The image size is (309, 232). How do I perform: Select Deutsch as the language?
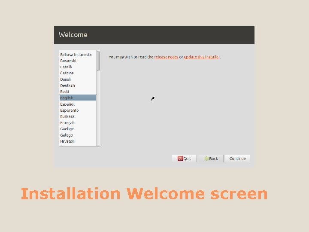78,85
